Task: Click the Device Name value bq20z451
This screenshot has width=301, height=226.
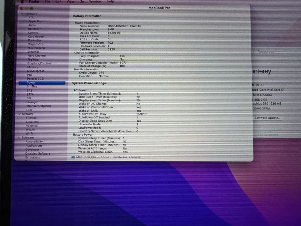Action: (x=115, y=33)
